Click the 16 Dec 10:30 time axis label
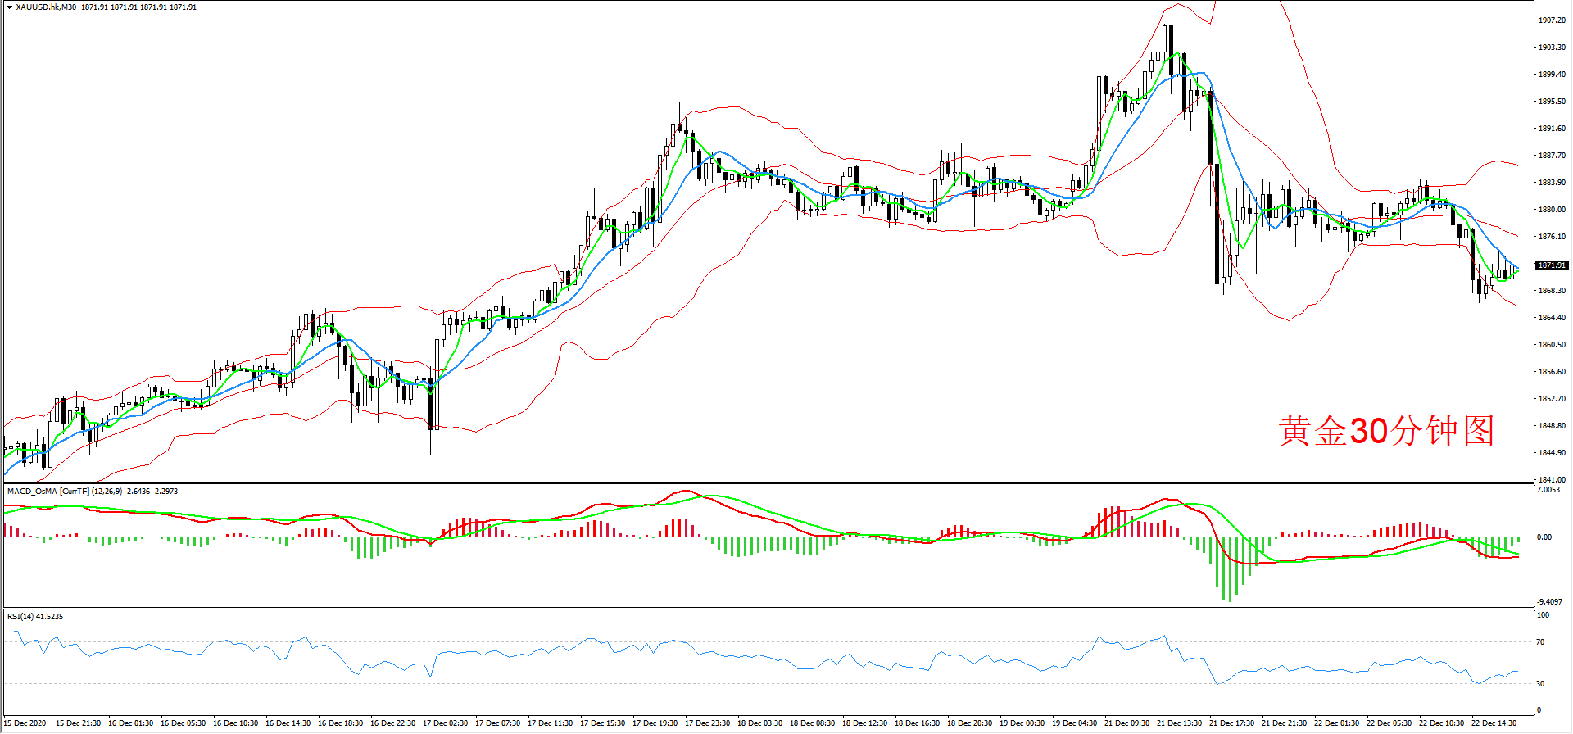Screen dimensions: 1573x734 [235, 723]
